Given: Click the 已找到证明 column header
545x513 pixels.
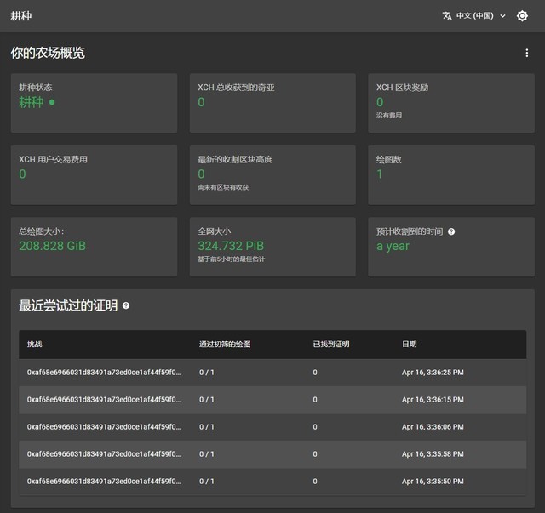Looking at the screenshot, I should (330, 344).
